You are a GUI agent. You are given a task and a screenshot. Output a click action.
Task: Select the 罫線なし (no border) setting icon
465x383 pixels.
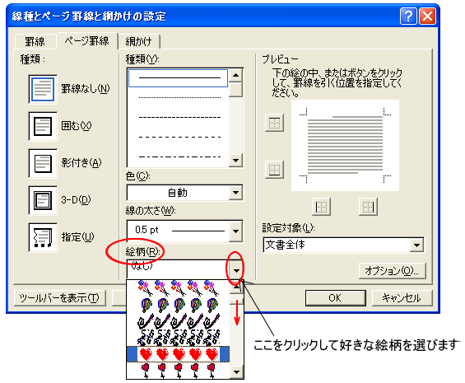pos(43,89)
